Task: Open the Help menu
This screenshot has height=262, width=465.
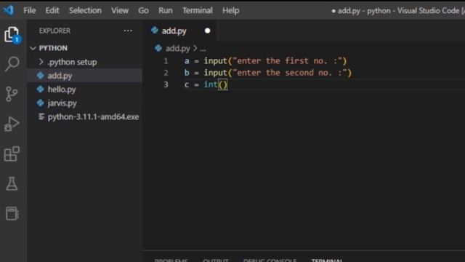Action: pyautogui.click(x=231, y=10)
